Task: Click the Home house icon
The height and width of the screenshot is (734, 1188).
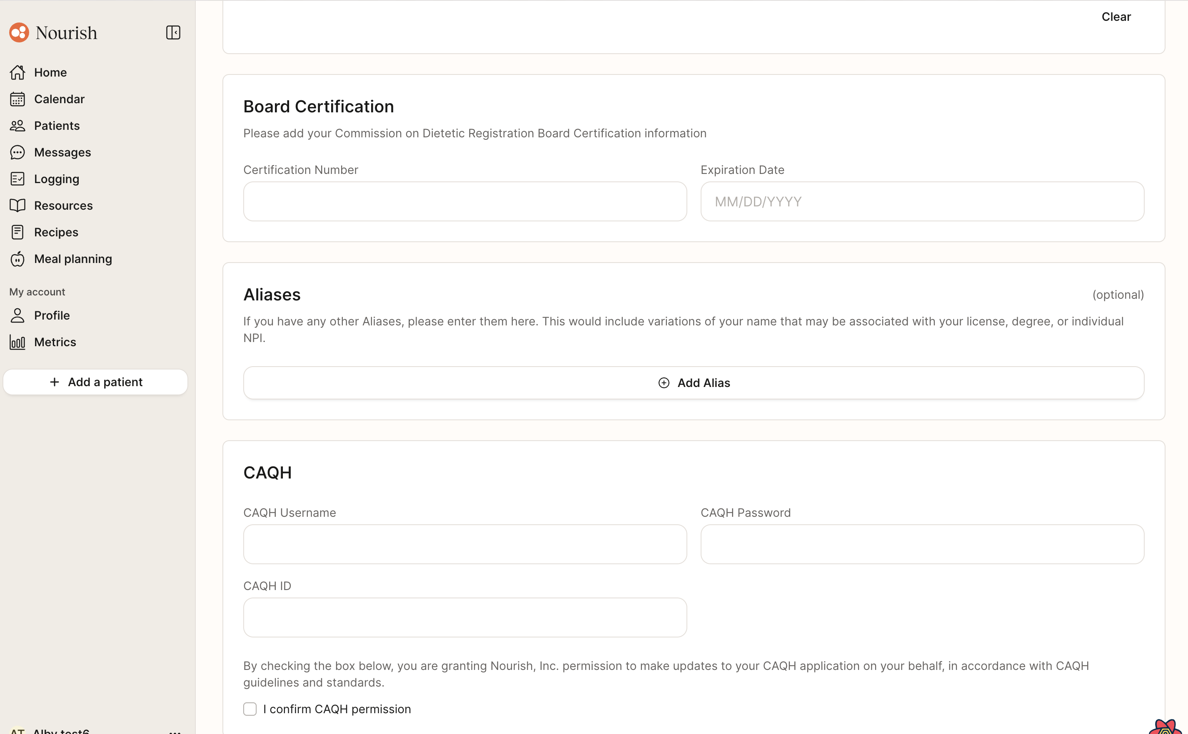Action: click(17, 72)
